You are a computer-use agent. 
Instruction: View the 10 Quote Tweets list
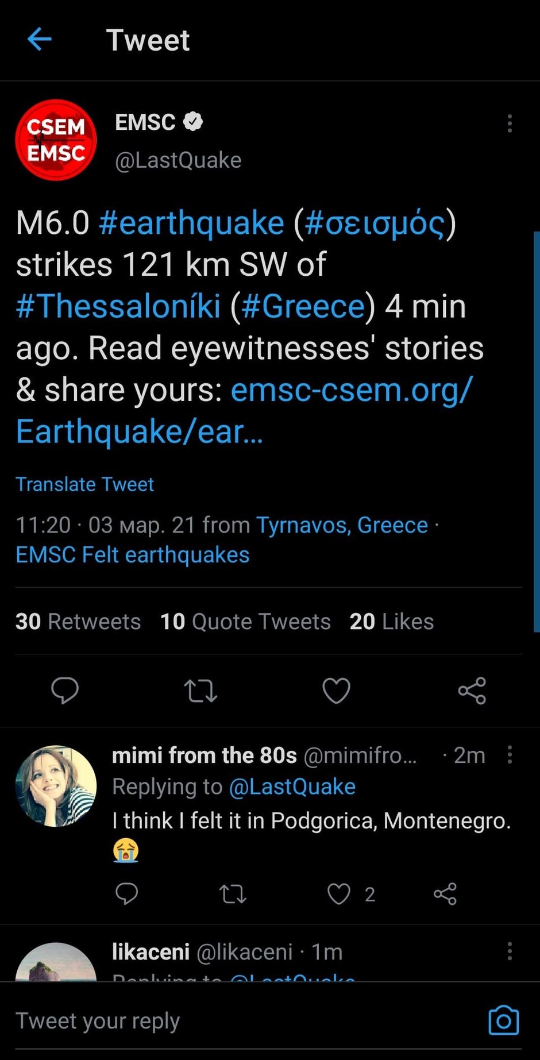pyautogui.click(x=245, y=622)
